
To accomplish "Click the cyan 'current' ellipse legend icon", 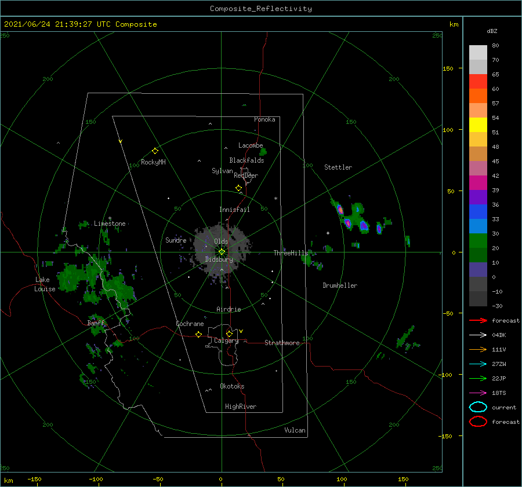I will 478,407.
